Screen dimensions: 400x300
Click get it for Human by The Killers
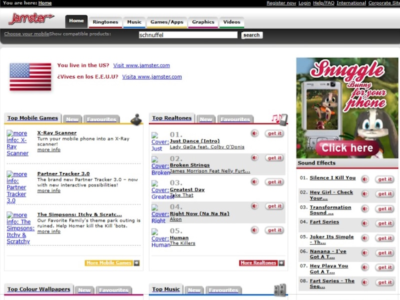click(x=274, y=230)
